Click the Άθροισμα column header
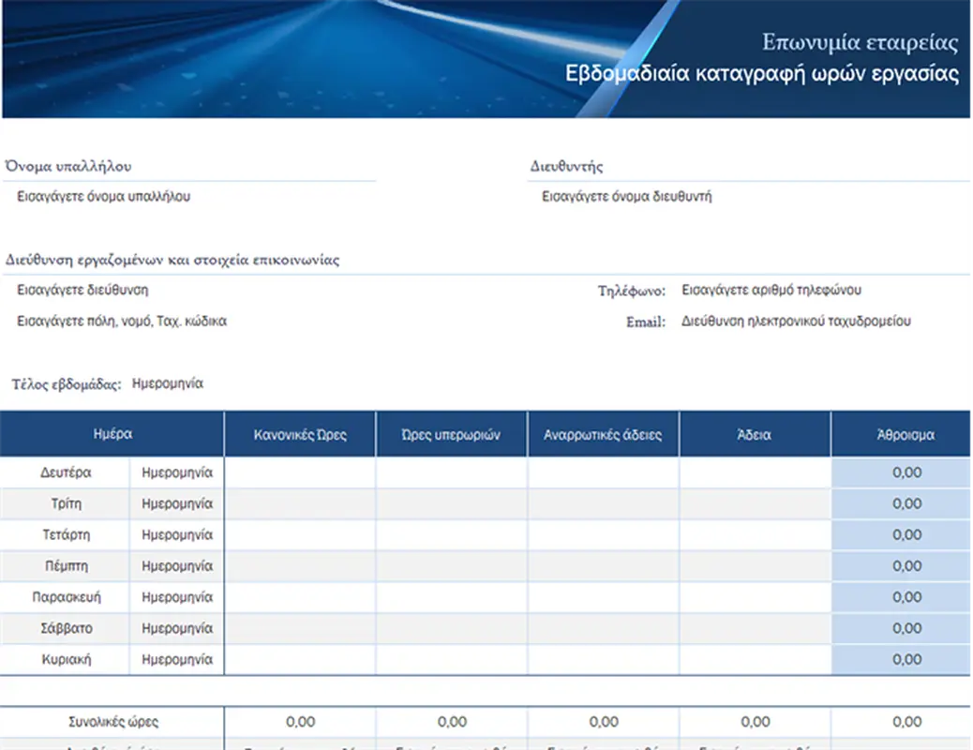 click(905, 435)
